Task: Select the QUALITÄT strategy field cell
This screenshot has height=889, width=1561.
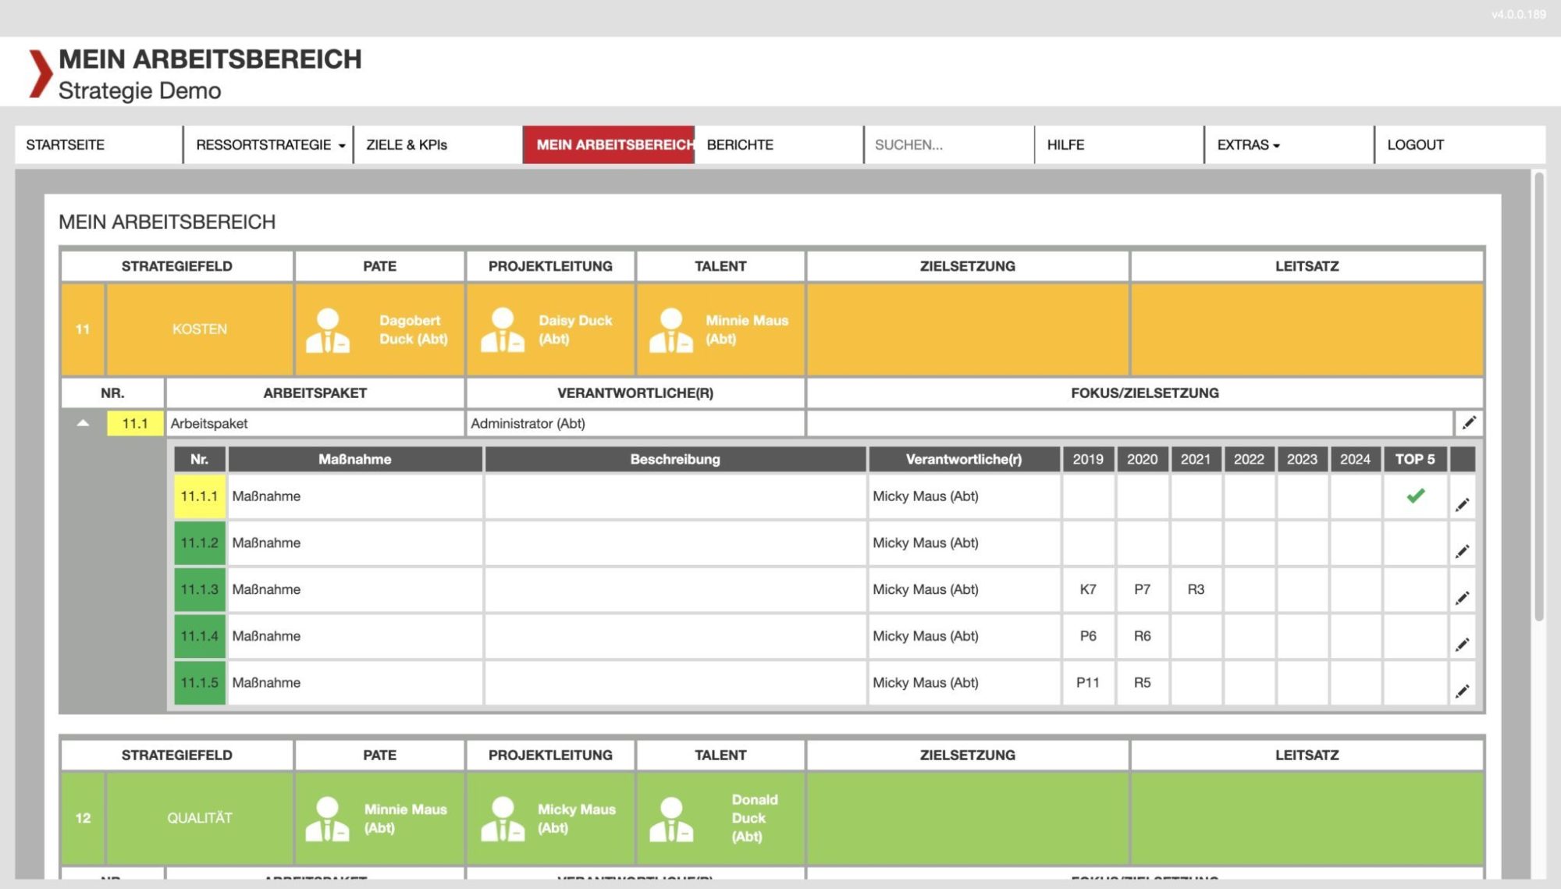Action: (200, 818)
